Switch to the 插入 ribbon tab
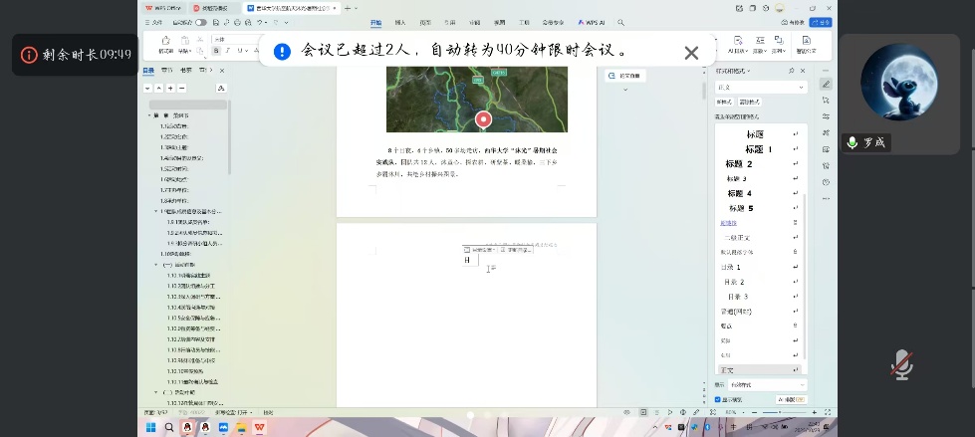The height and width of the screenshot is (437, 975). click(x=399, y=21)
